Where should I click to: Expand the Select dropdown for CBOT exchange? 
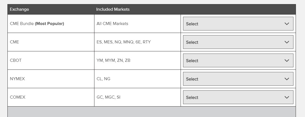coord(238,61)
